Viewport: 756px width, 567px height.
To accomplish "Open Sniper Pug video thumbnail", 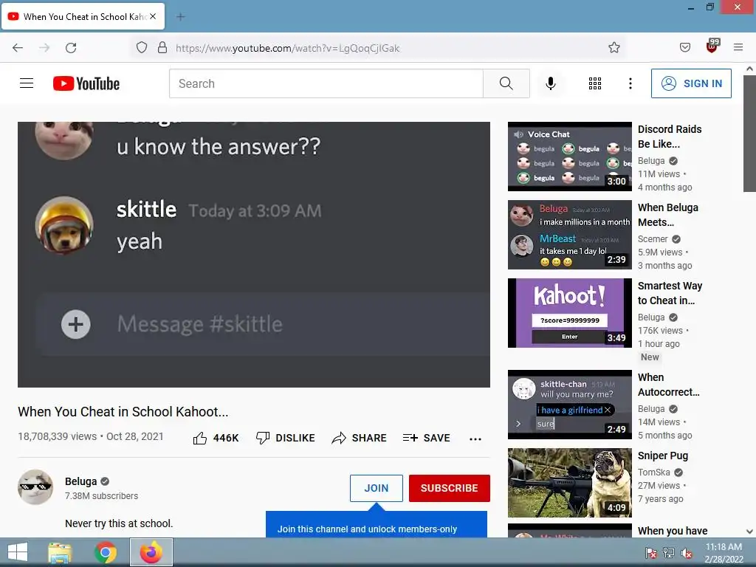I will [x=569, y=483].
